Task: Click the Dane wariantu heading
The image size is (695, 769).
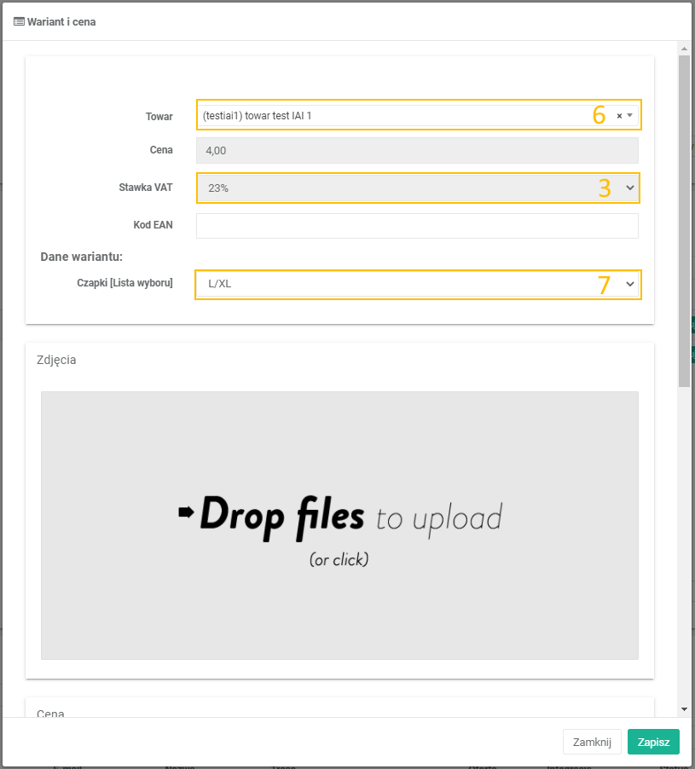Action: [x=82, y=257]
